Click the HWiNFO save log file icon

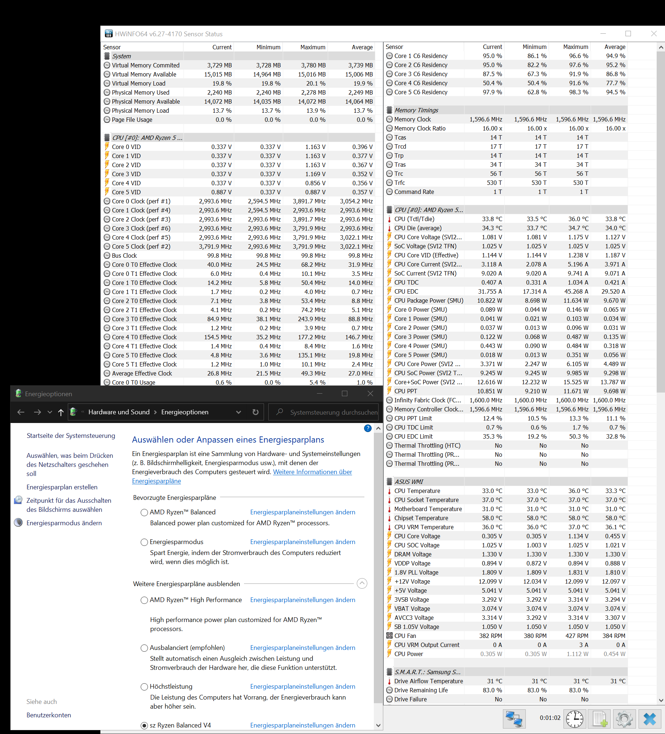(599, 718)
